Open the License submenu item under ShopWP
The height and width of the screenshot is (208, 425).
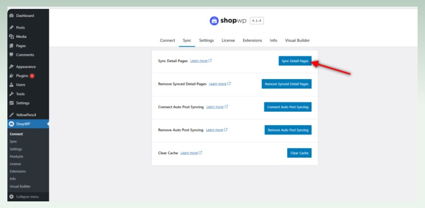pos(16,164)
